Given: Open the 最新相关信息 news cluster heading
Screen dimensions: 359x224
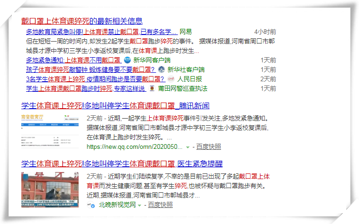Looking at the screenshot, I should pyautogui.click(x=82, y=21).
